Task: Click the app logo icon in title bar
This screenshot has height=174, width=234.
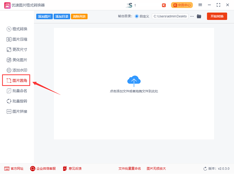Action: coord(7,5)
